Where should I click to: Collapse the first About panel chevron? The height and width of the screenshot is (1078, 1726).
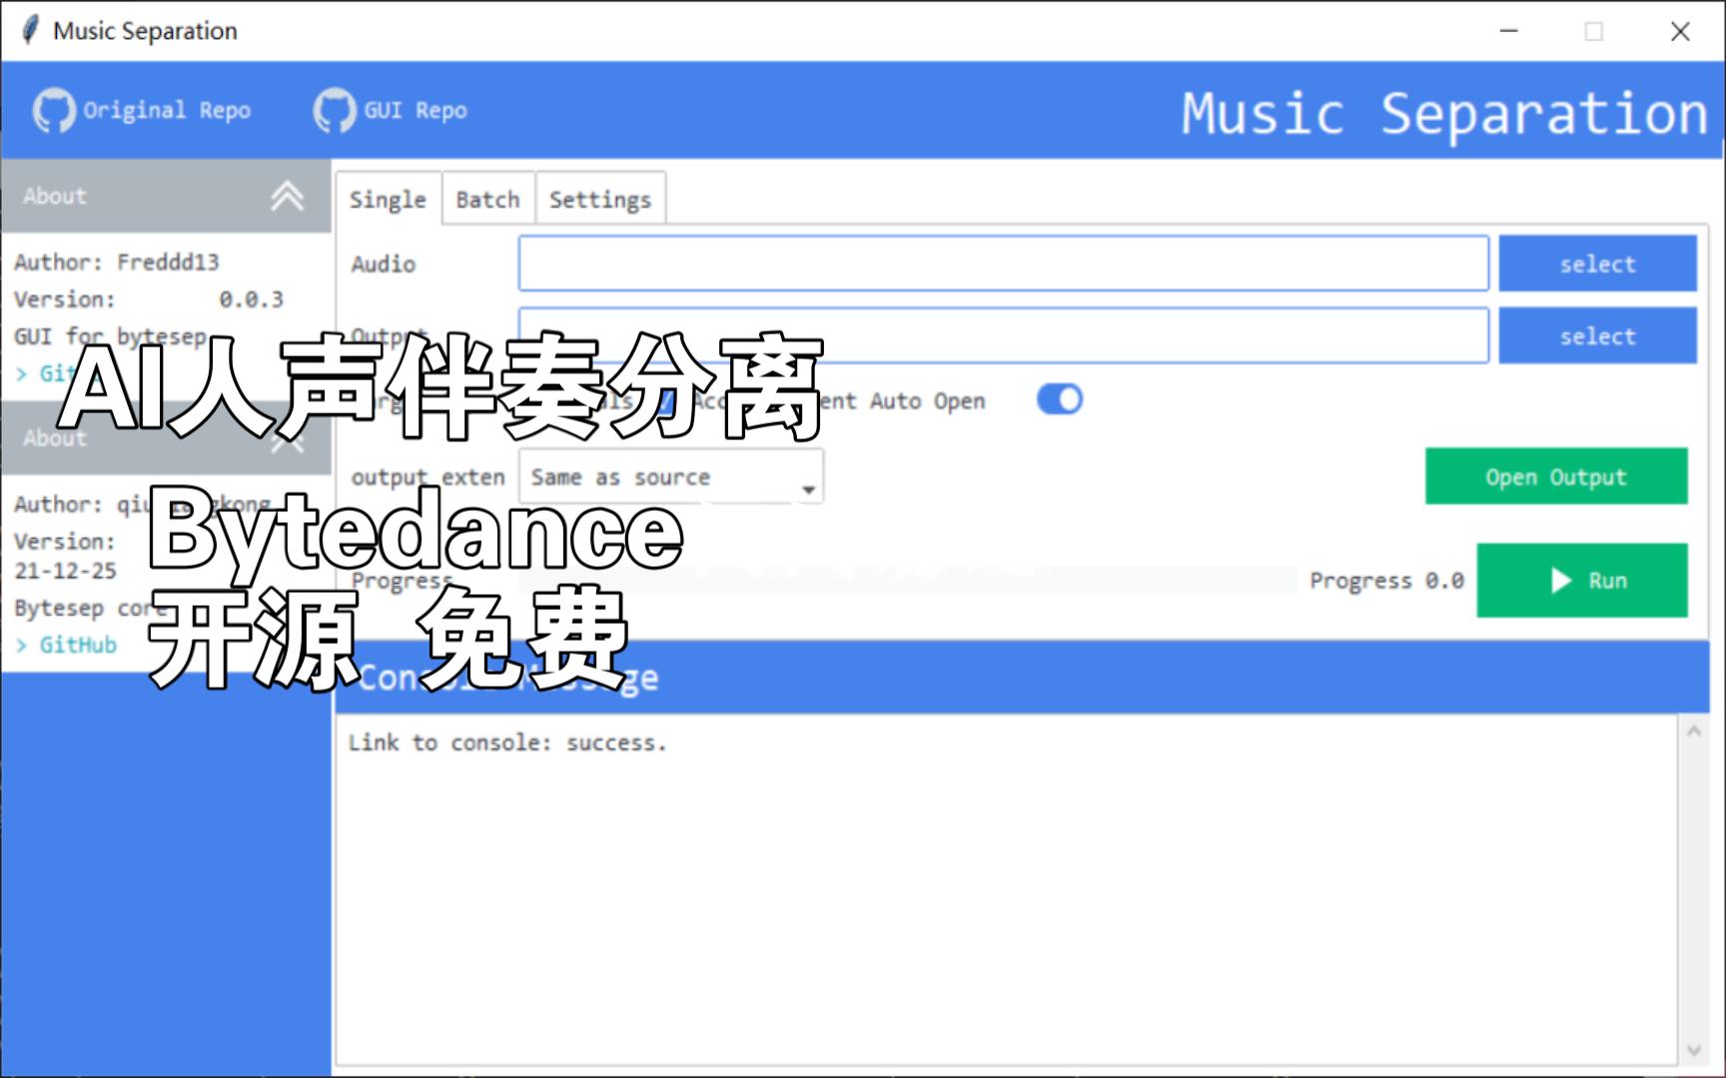pos(288,196)
